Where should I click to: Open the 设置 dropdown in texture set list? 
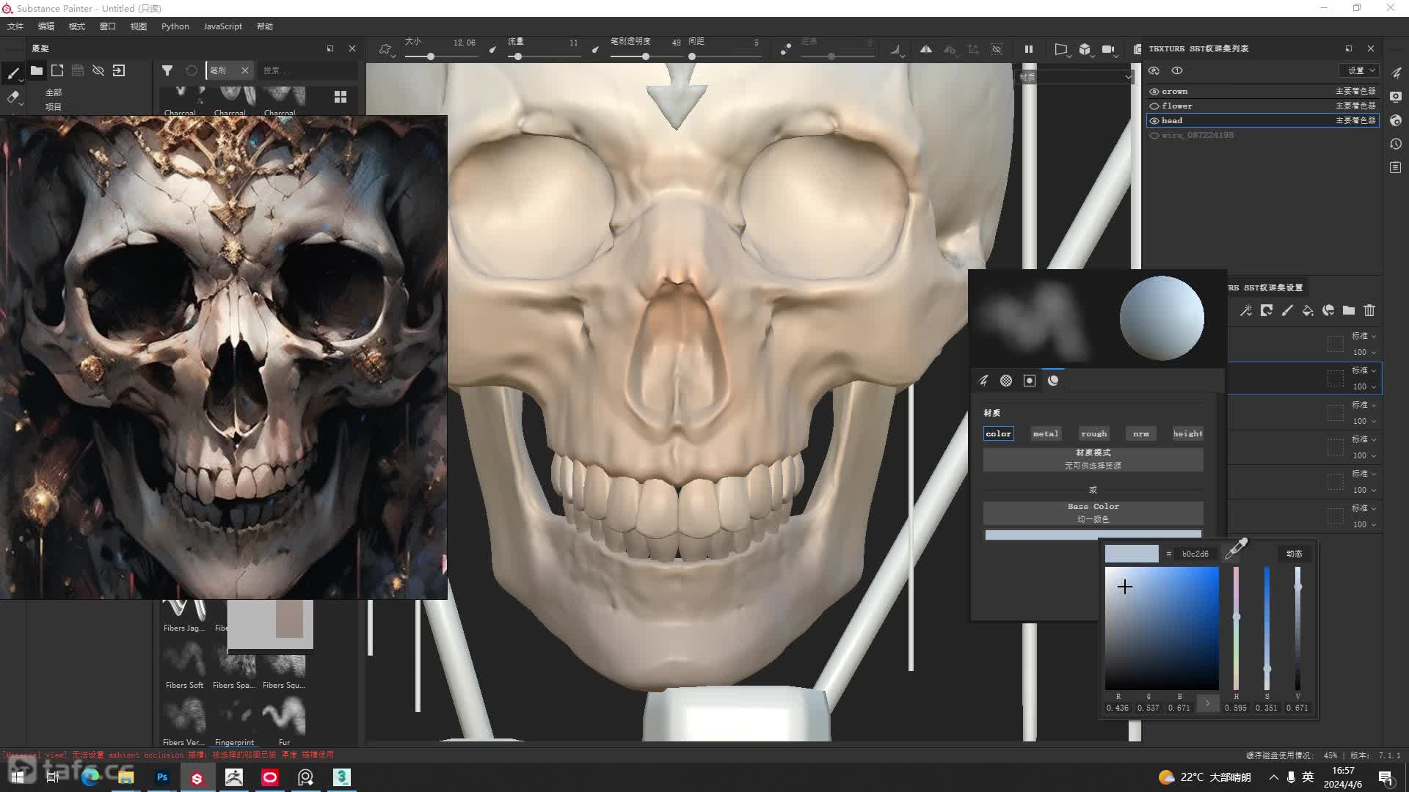point(1360,70)
